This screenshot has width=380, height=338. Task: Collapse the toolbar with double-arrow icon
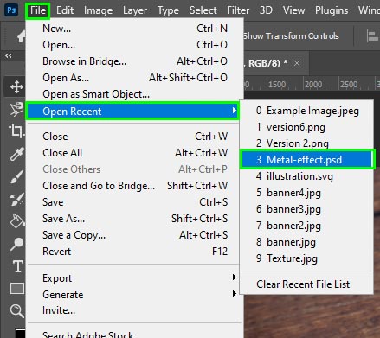click(9, 56)
